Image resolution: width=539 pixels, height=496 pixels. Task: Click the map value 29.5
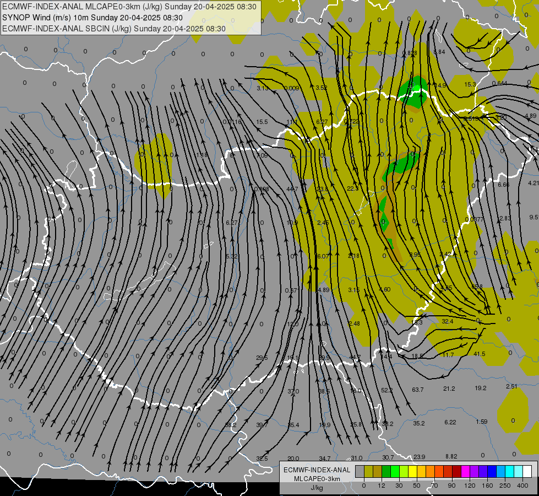(x=262, y=358)
